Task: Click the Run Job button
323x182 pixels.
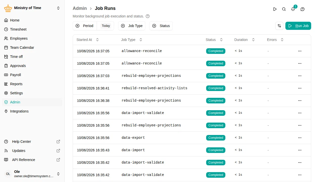Action: (298, 26)
